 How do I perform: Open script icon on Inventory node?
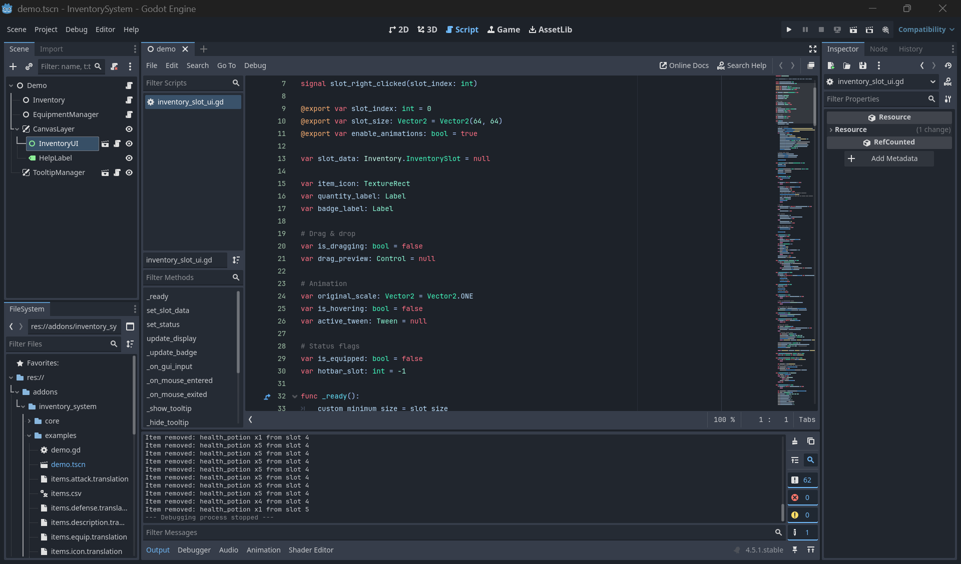(129, 100)
